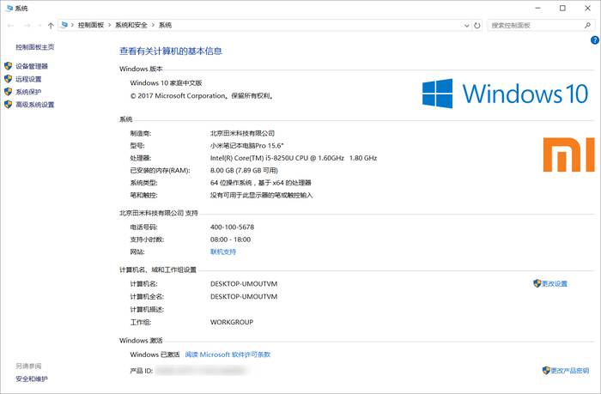Expand the first chevron beside computer icon
This screenshot has height=394, width=601.
72,25
